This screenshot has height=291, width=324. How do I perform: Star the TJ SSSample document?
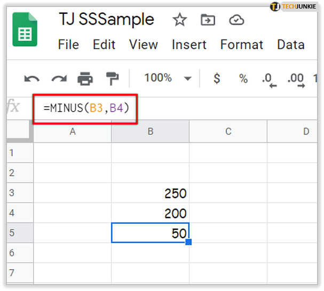coord(180,20)
